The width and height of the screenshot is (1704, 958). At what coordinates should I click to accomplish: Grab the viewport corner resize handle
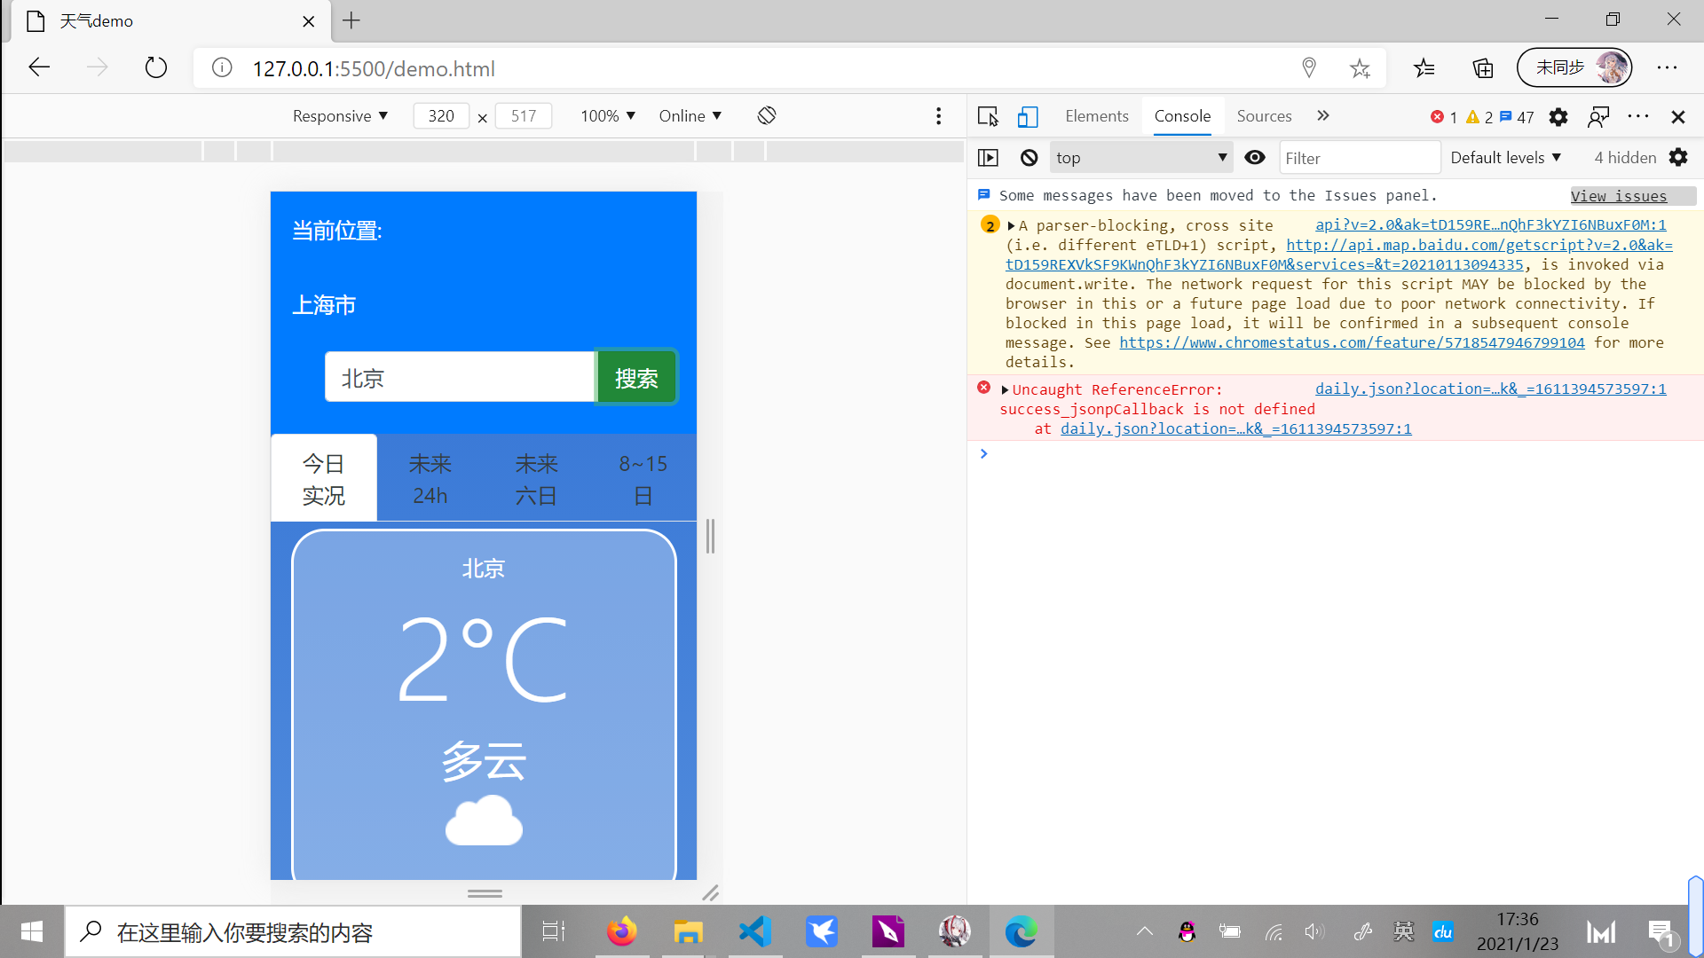point(710,893)
